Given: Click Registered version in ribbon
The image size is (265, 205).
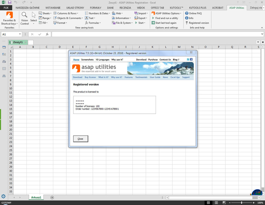Looking at the screenshot, I should click(x=197, y=23).
